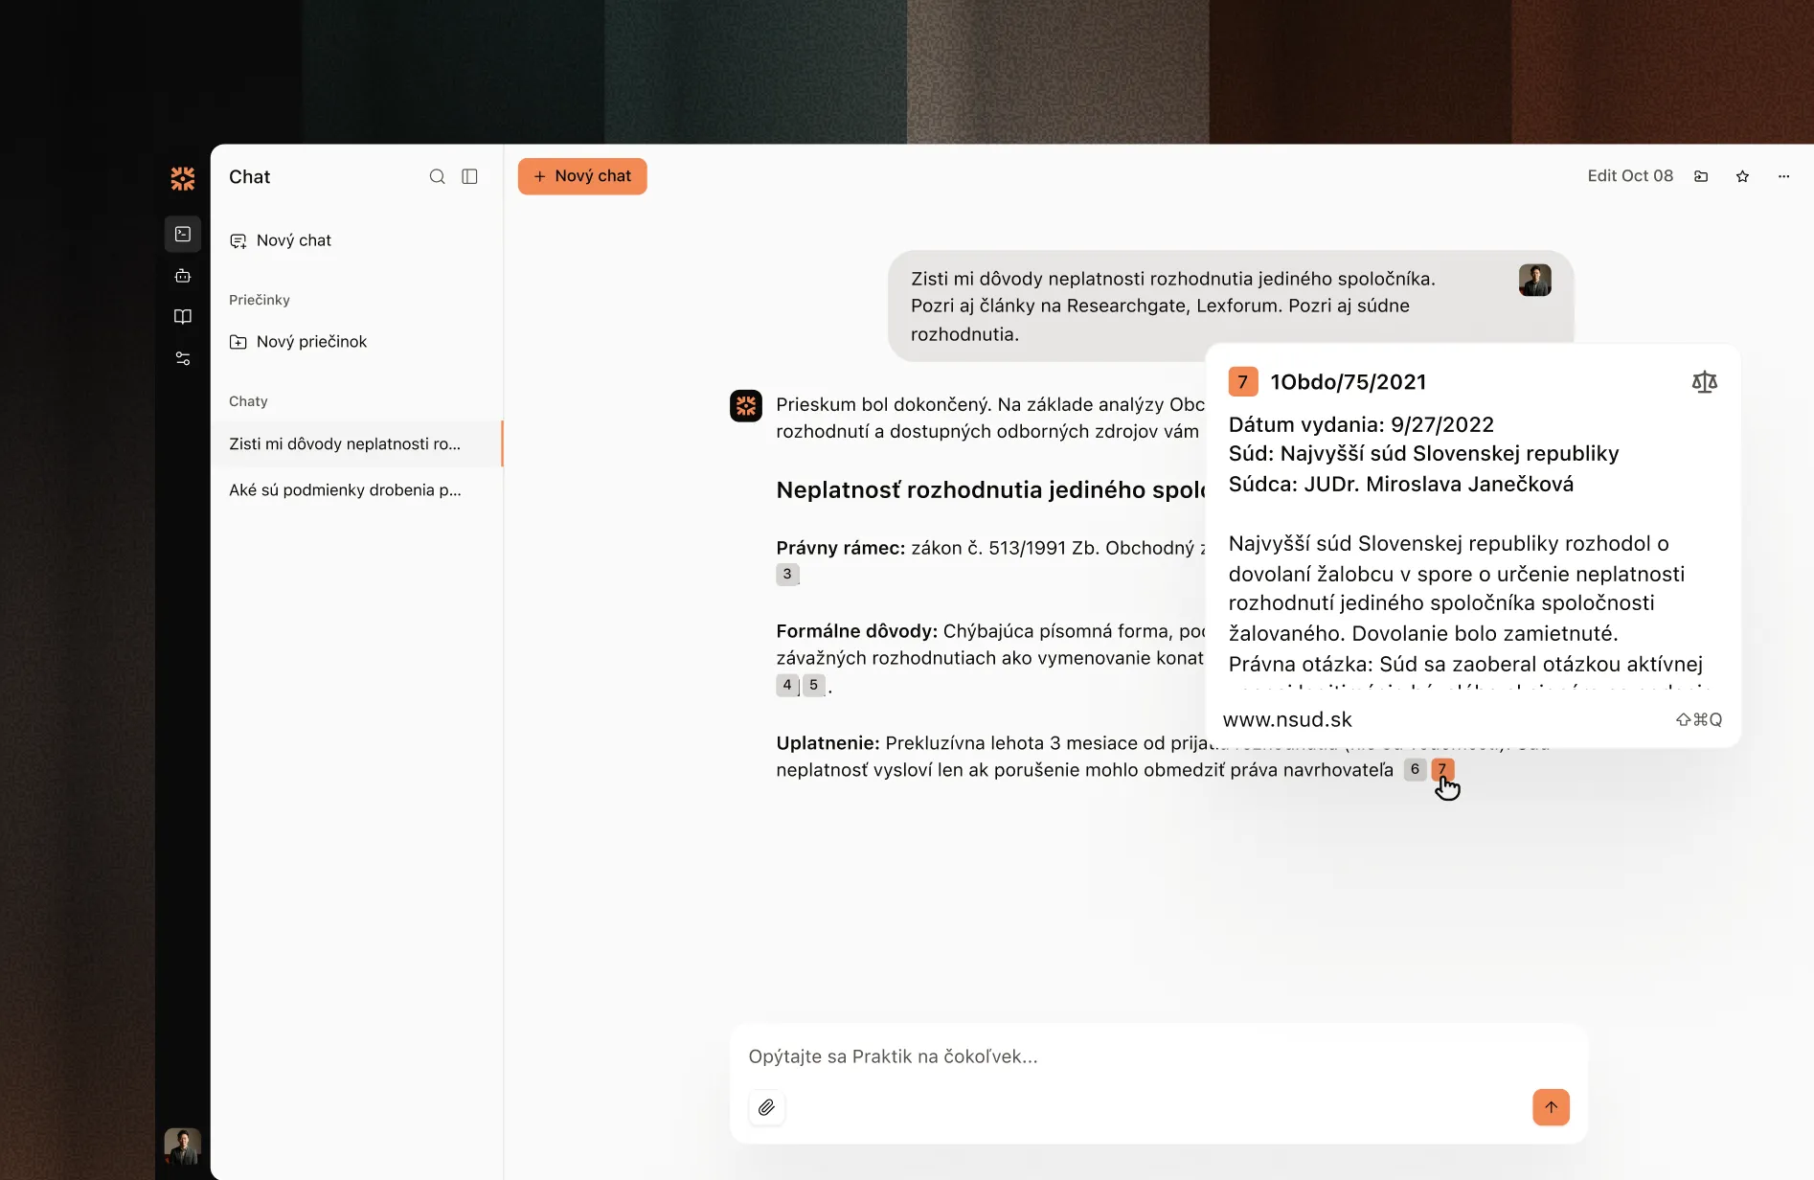Viewport: 1814px width, 1180px height.
Task: Click the Praktik logo at the top left
Action: 183,178
